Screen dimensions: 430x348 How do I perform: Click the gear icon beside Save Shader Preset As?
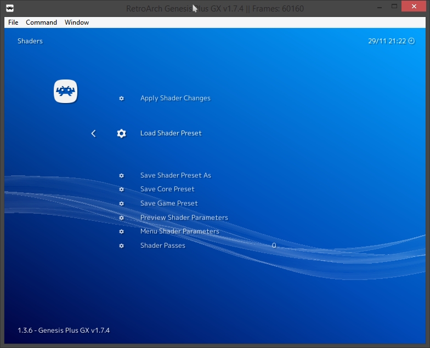point(122,175)
